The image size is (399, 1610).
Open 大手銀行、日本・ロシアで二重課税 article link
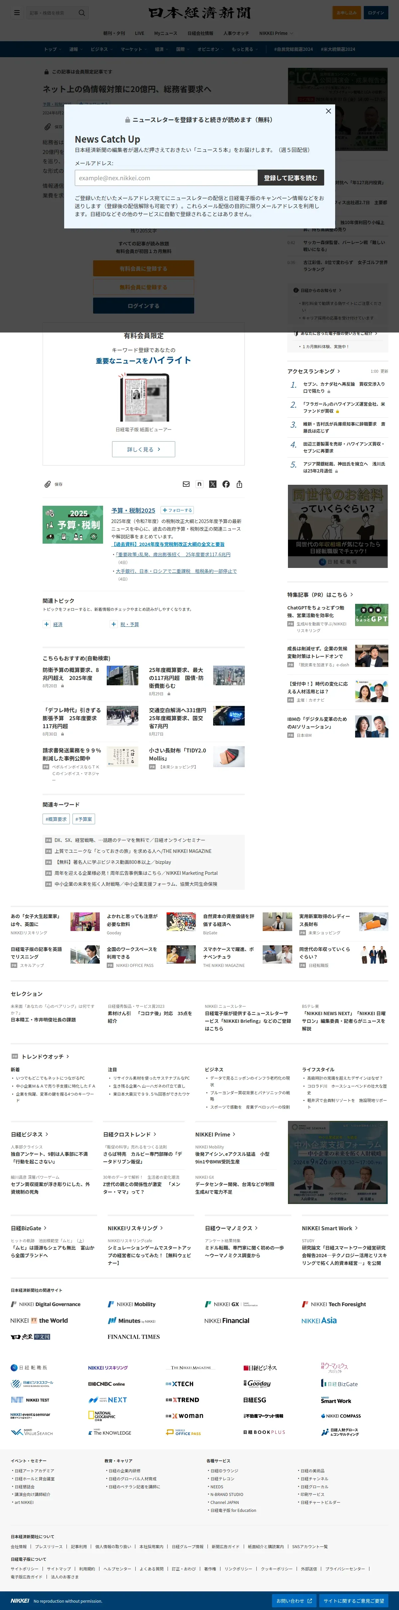click(176, 571)
